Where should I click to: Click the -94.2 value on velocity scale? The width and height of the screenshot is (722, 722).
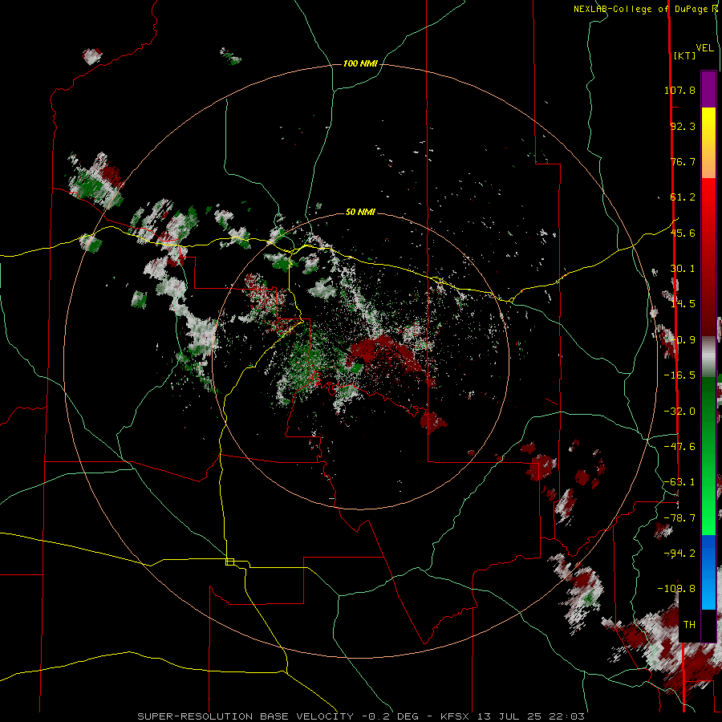click(x=679, y=554)
